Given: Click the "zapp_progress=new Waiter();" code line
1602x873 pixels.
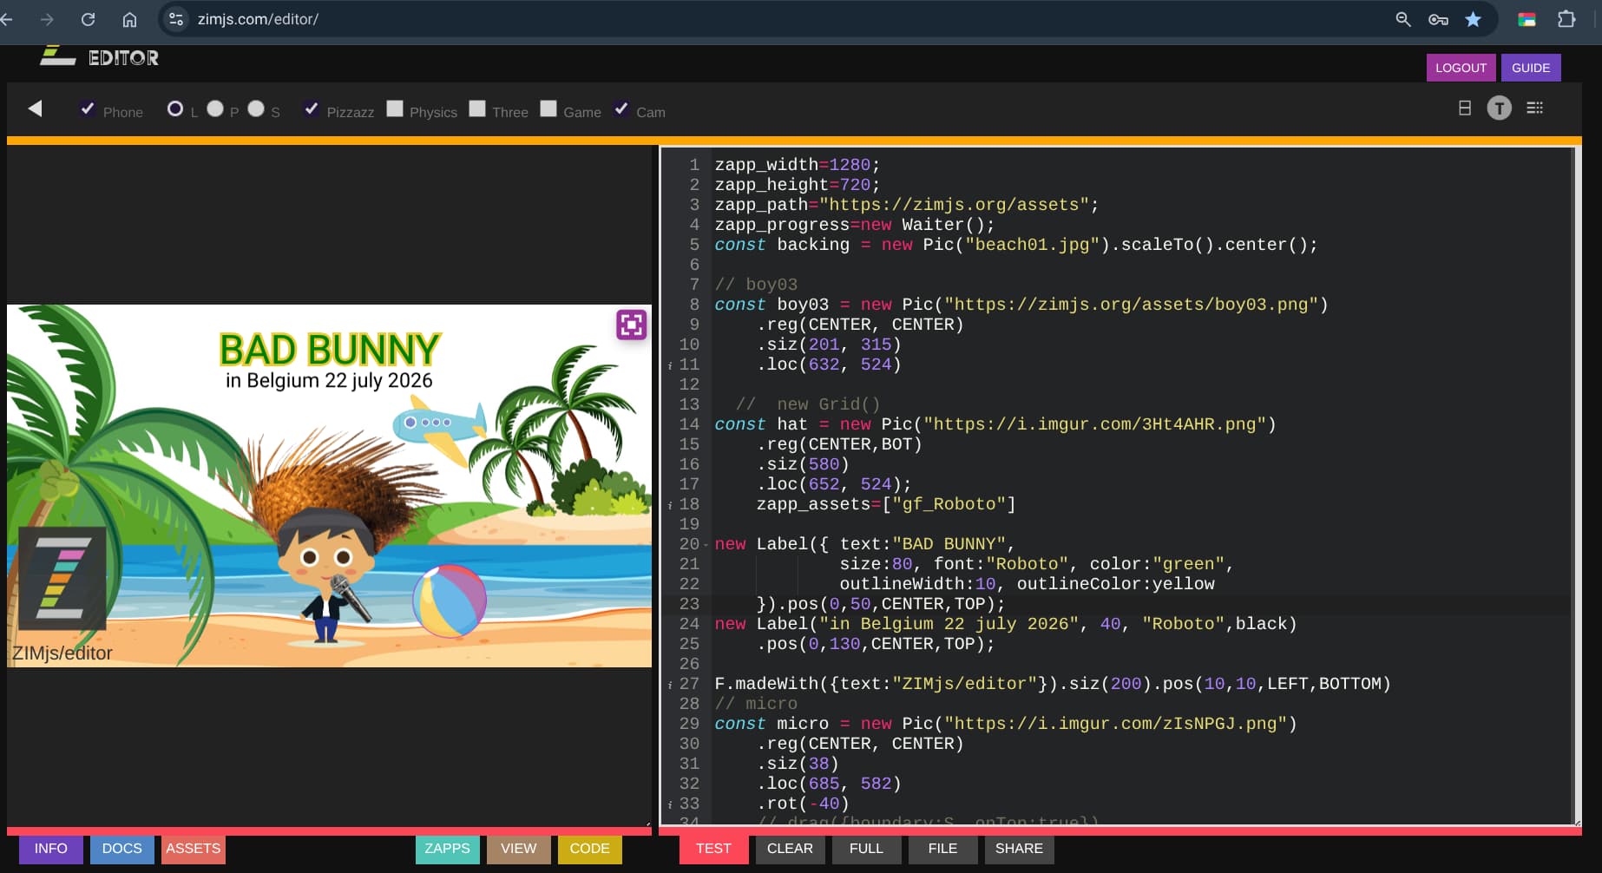Looking at the screenshot, I should pos(855,225).
